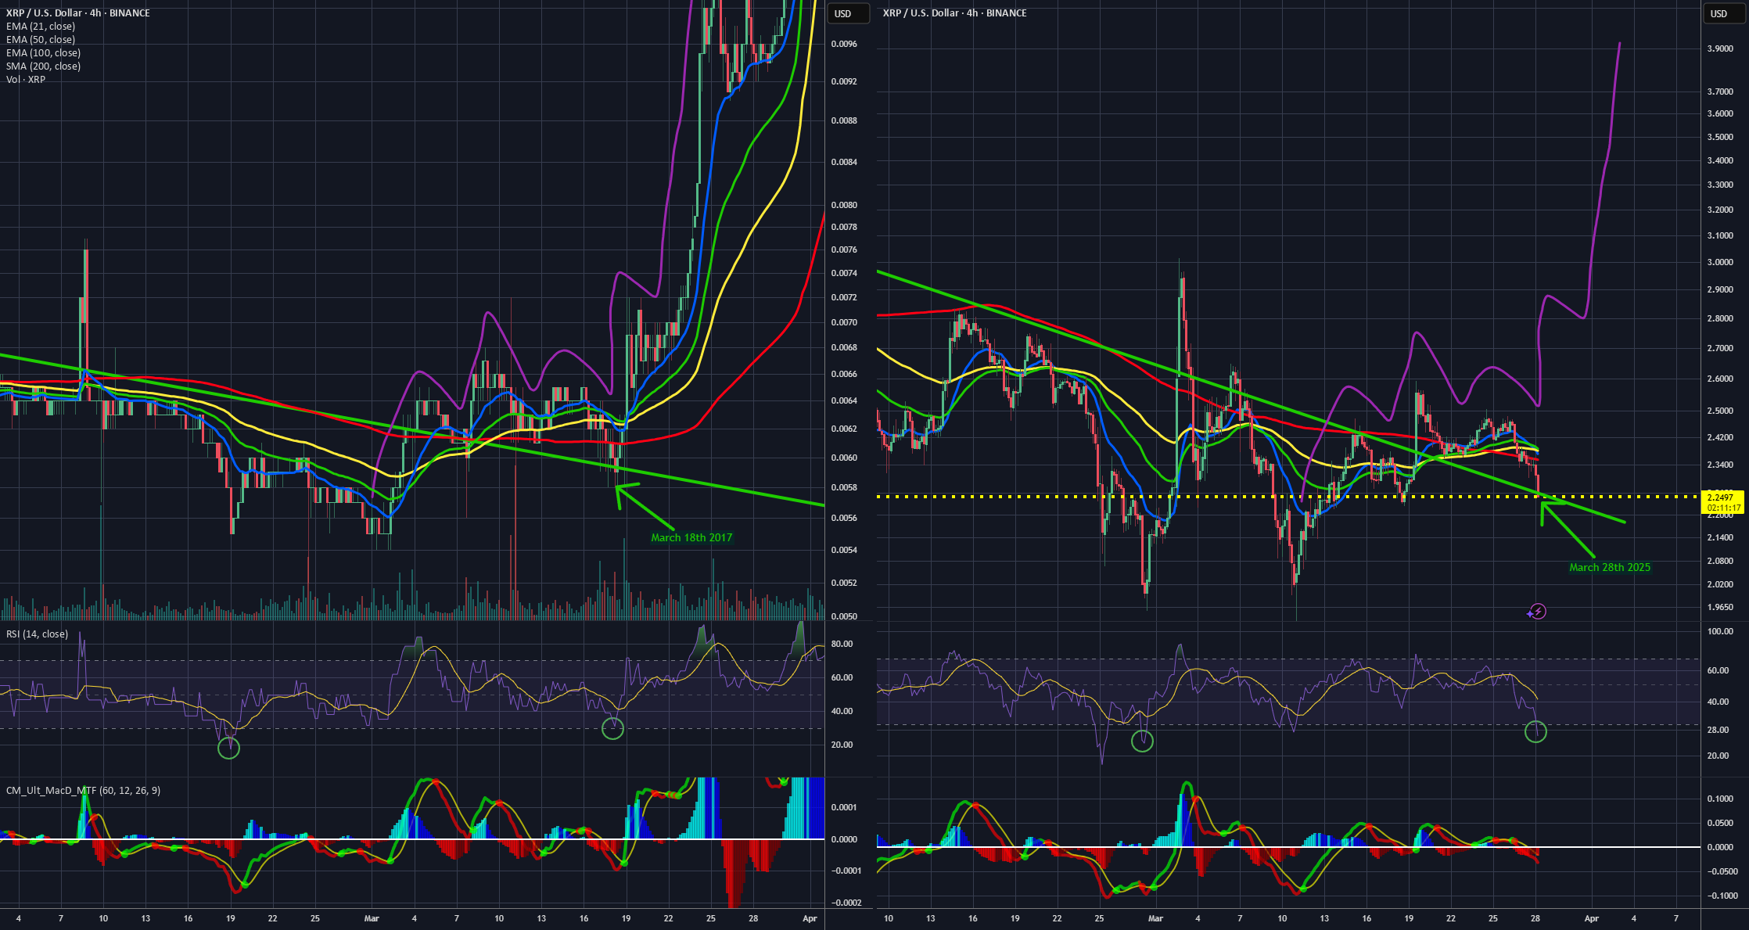The width and height of the screenshot is (1749, 930).
Task: Click the March 28th 2025 text annotation
Action: coord(1610,567)
